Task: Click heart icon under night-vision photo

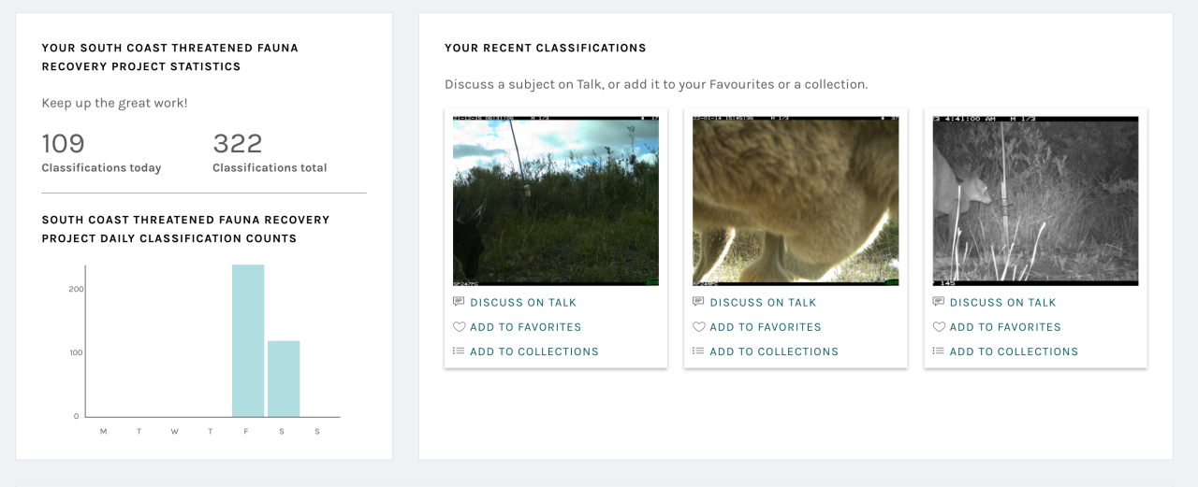Action: click(x=938, y=327)
